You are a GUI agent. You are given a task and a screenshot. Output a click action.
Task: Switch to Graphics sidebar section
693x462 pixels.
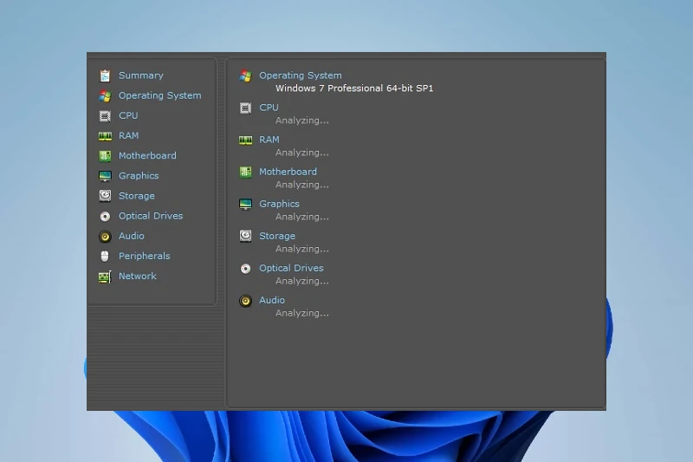139,176
